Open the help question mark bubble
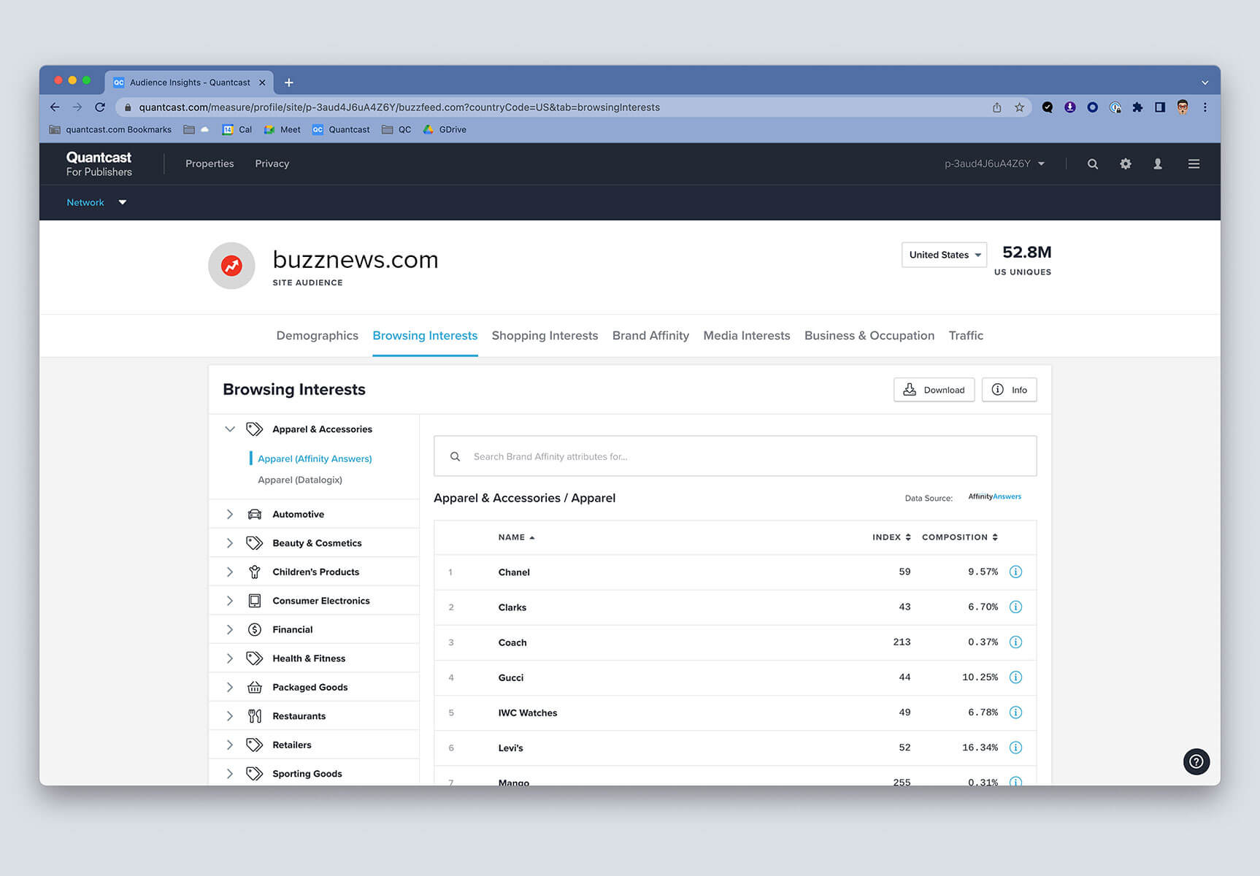The height and width of the screenshot is (876, 1260). click(1196, 761)
